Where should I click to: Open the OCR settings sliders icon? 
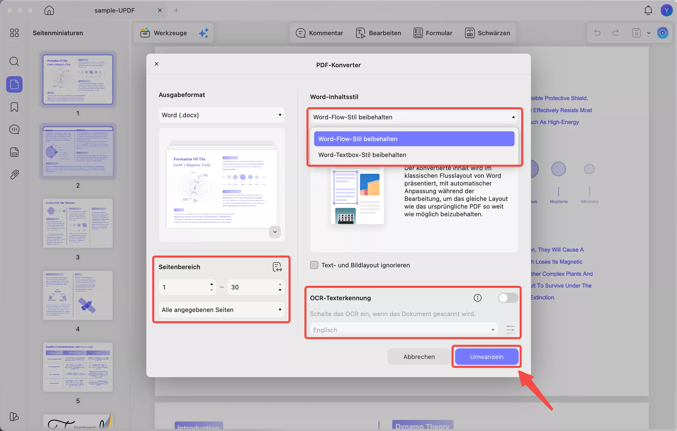tap(510, 330)
